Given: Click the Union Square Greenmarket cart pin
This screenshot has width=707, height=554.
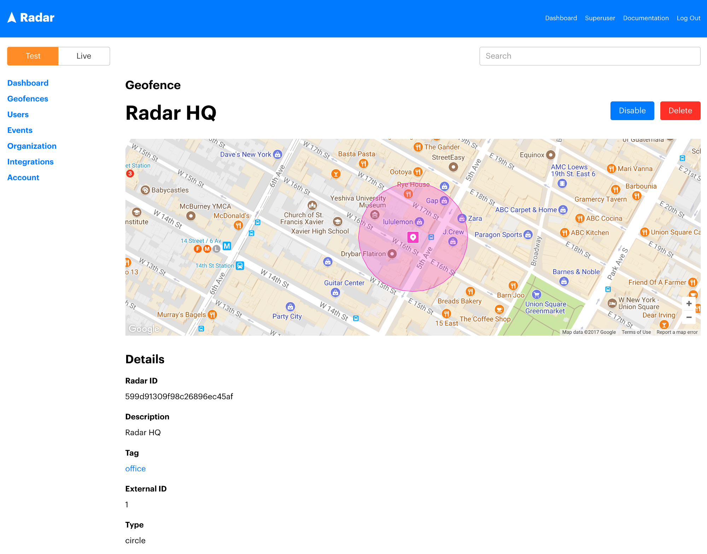Looking at the screenshot, I should click(536, 294).
